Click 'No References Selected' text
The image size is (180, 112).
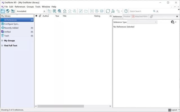click(124, 27)
